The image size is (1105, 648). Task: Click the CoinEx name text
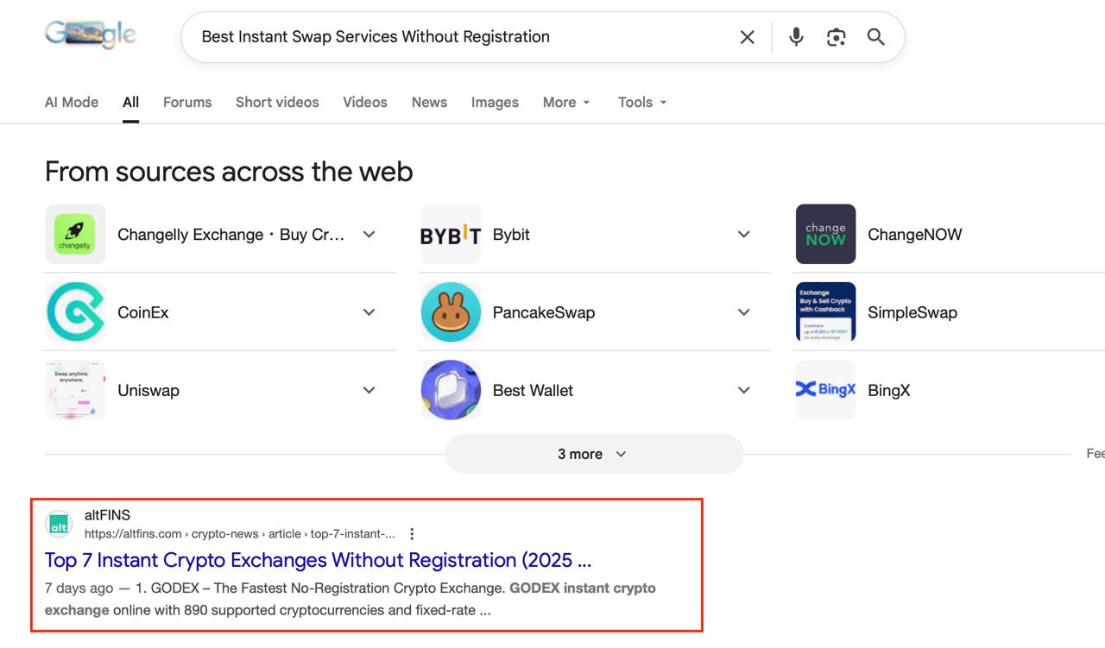(x=143, y=312)
